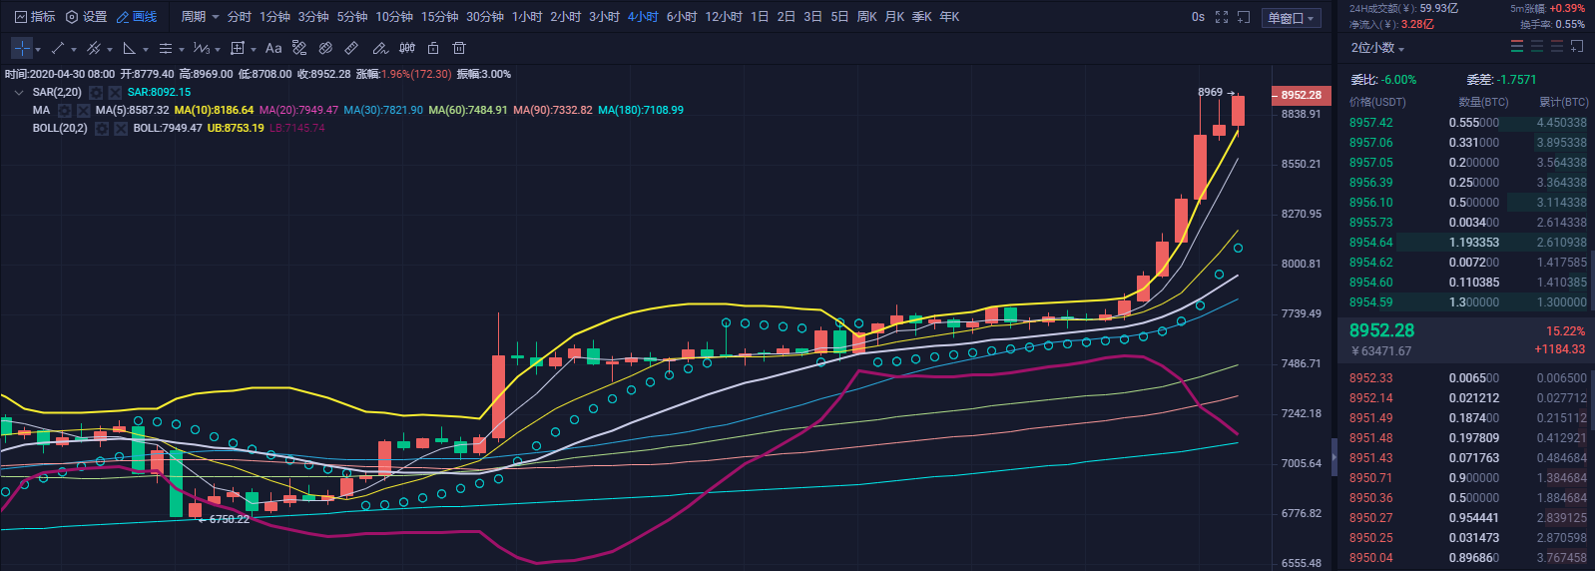Image resolution: width=1595 pixels, height=571 pixels.
Task: Open the 指标 indicators panel
Action: click(x=35, y=17)
